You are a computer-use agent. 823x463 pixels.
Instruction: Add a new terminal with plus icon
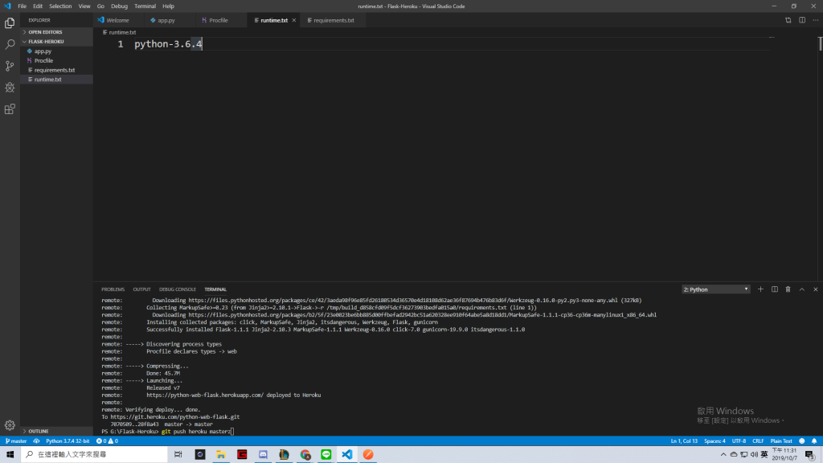click(x=760, y=289)
